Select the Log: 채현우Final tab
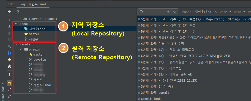 point(33,4)
